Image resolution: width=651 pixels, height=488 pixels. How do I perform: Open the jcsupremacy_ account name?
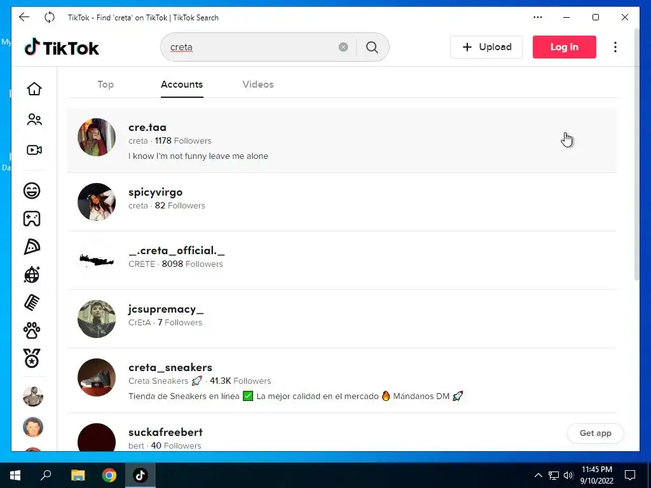pyautogui.click(x=166, y=309)
